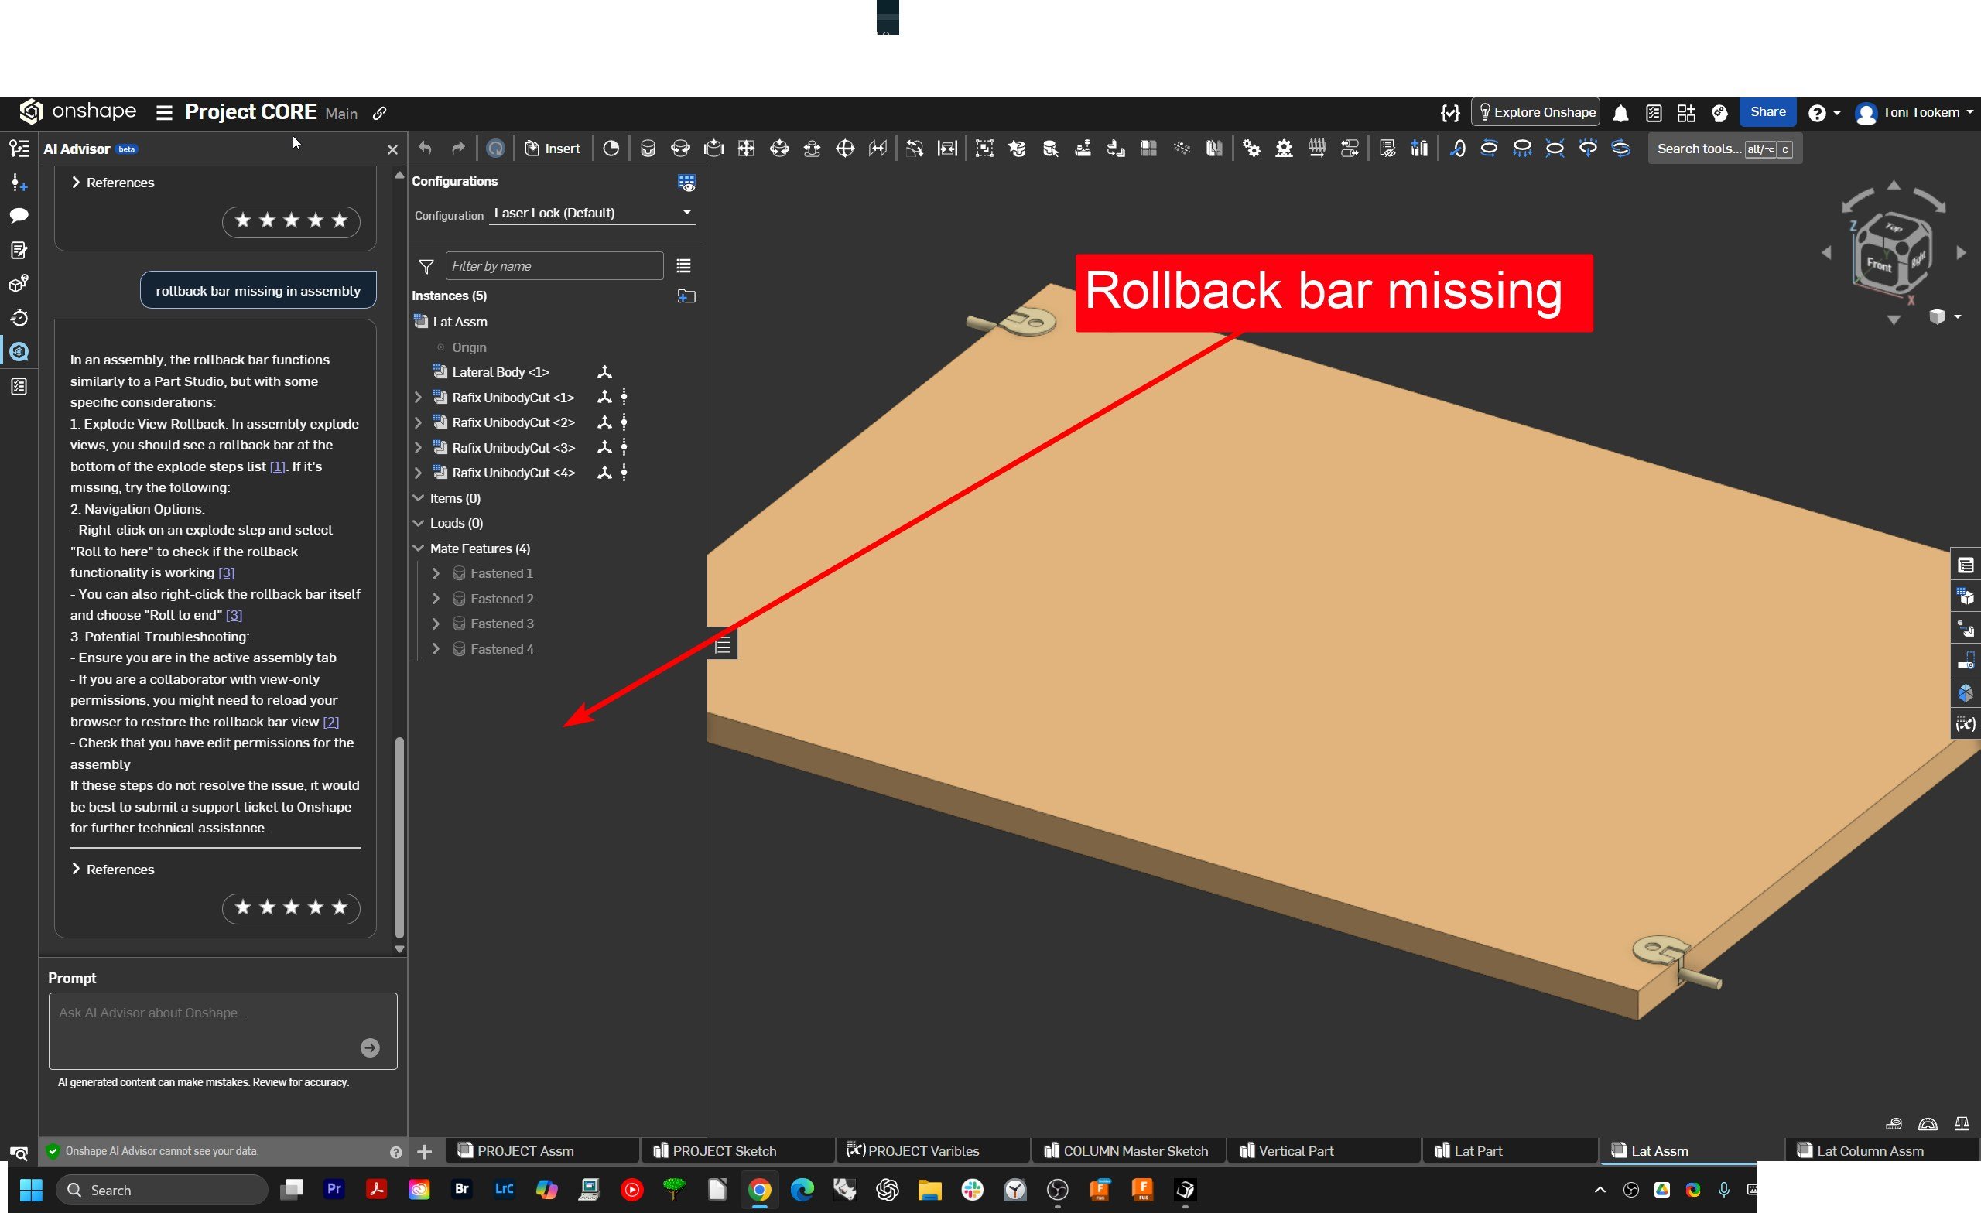The height and width of the screenshot is (1213, 1981).
Task: Click the Filter by name field
Action: (553, 266)
